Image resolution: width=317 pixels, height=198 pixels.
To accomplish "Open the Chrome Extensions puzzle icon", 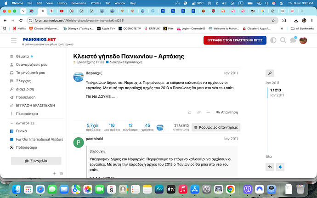I will pyautogui.click(x=284, y=20).
